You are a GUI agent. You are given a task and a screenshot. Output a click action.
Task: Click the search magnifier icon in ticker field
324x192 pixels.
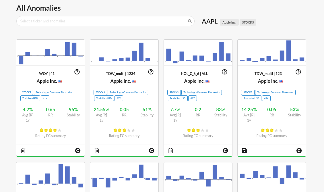click(x=190, y=21)
